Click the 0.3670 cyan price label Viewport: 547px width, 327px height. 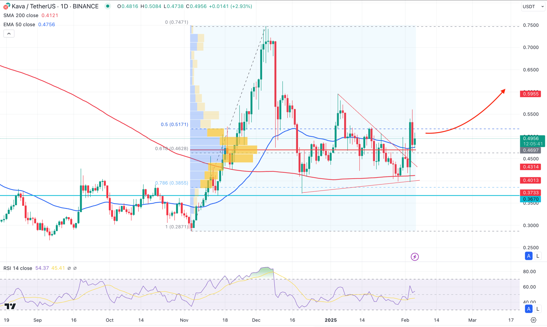[x=530, y=199]
